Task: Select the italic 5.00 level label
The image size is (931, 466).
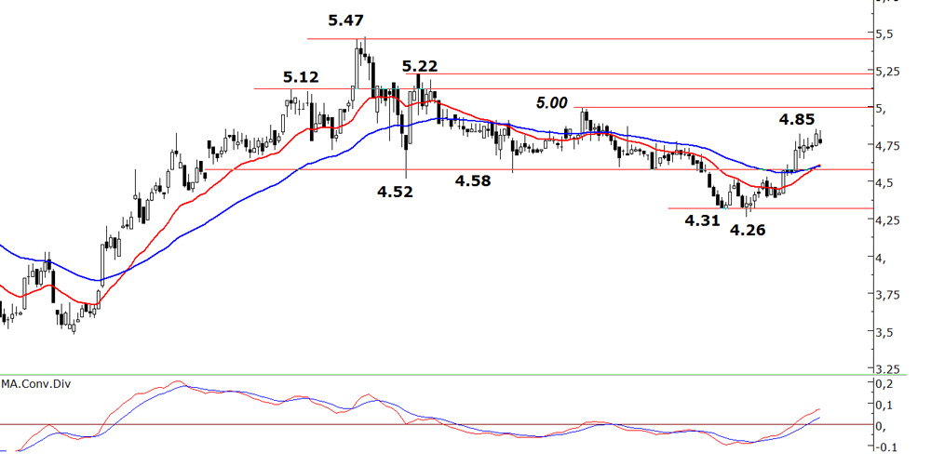Action: click(551, 103)
